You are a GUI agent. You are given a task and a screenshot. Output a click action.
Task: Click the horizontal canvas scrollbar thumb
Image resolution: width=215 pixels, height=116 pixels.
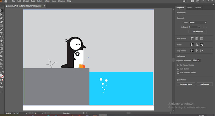pos(128,113)
